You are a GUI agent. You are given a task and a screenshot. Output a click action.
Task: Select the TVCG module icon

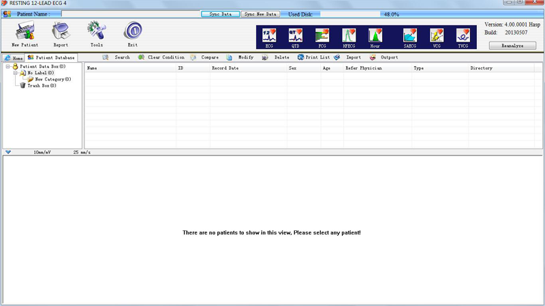[463, 35]
